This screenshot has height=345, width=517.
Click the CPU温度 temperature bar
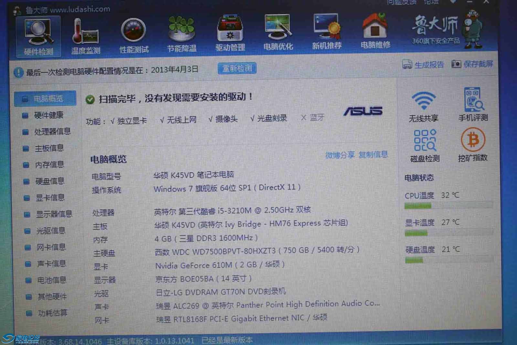click(x=448, y=205)
